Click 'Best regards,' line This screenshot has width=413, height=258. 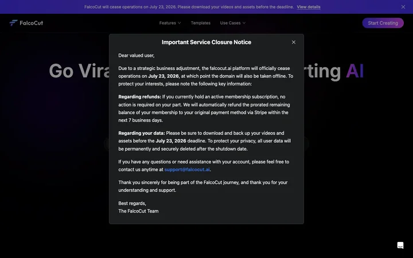(x=132, y=204)
